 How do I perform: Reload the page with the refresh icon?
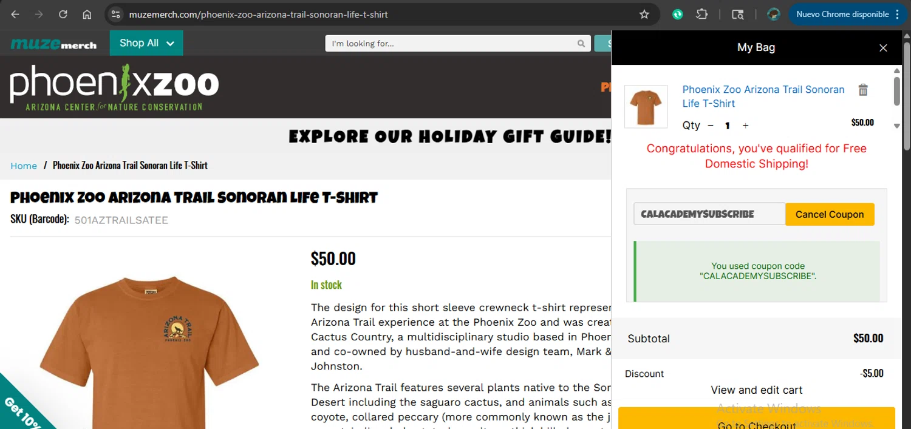(x=63, y=15)
